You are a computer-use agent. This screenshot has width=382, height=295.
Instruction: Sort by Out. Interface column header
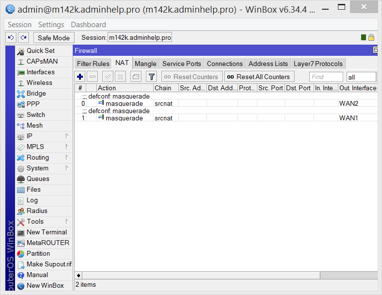point(358,88)
